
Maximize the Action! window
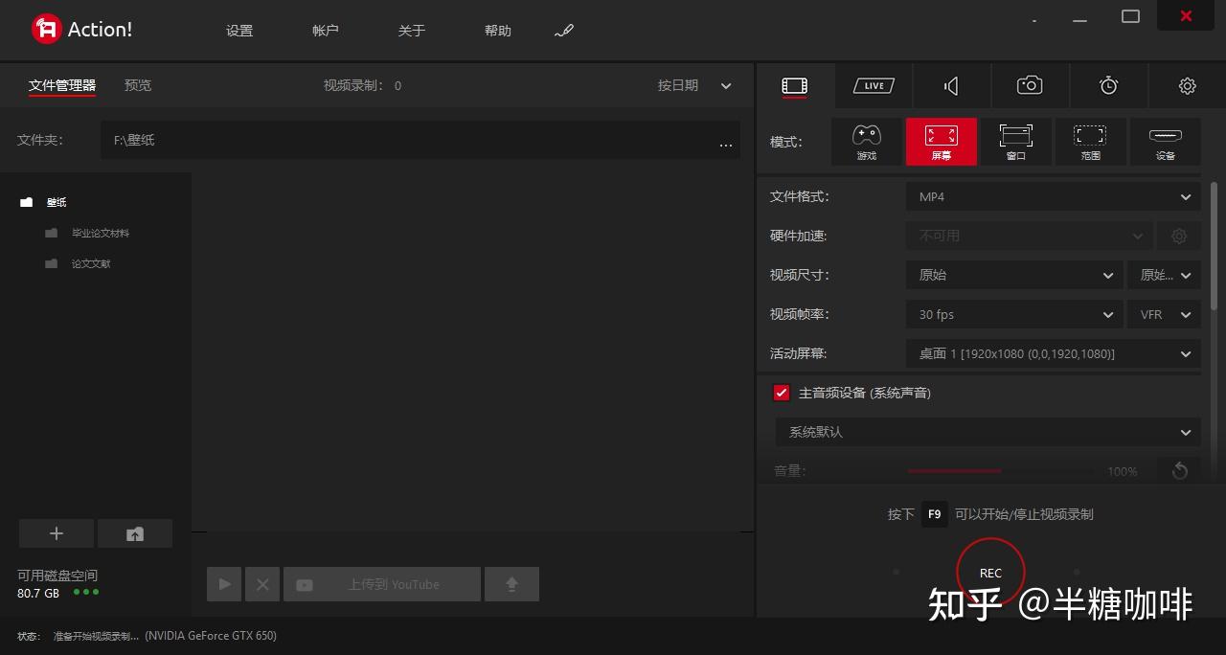click(1130, 16)
